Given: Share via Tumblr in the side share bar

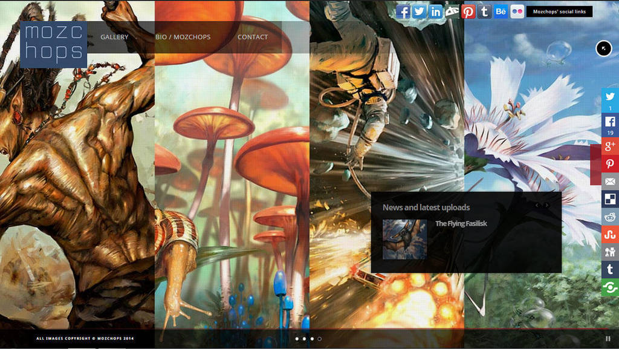Looking at the screenshot, I should tap(610, 270).
